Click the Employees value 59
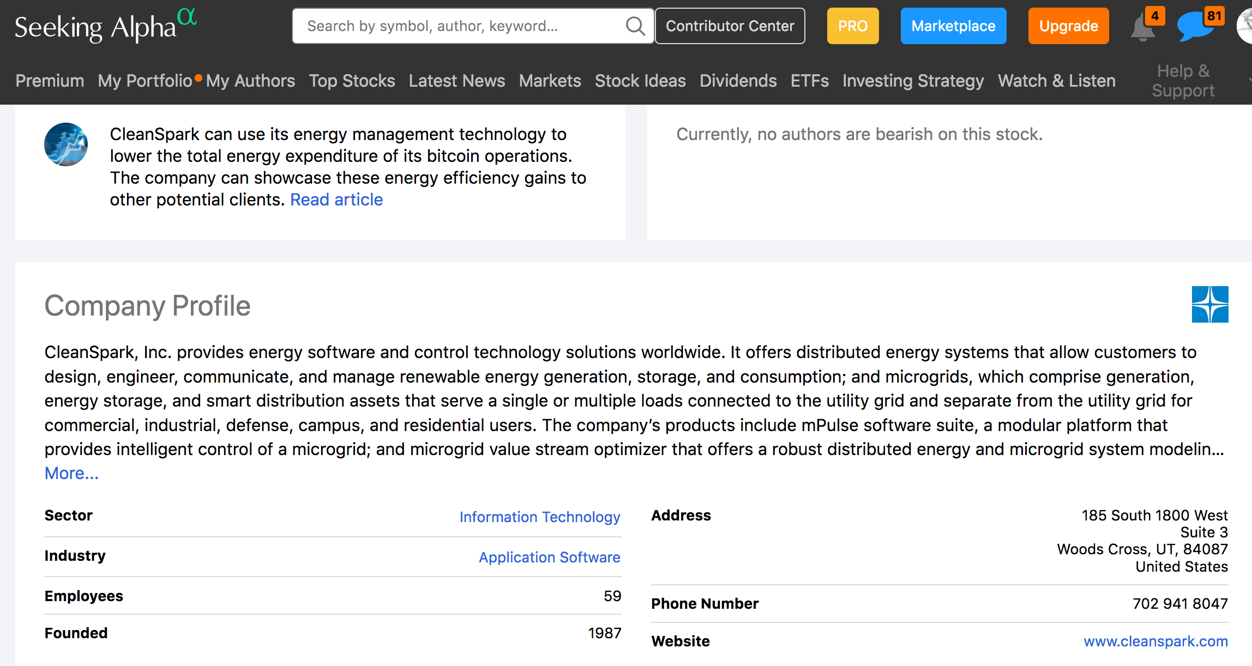Image resolution: width=1252 pixels, height=666 pixels. click(x=612, y=596)
